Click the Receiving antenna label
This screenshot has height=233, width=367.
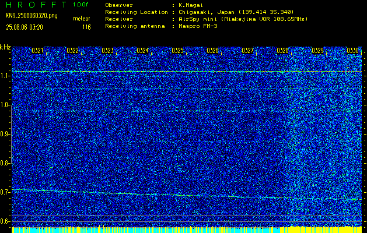[x=135, y=26]
